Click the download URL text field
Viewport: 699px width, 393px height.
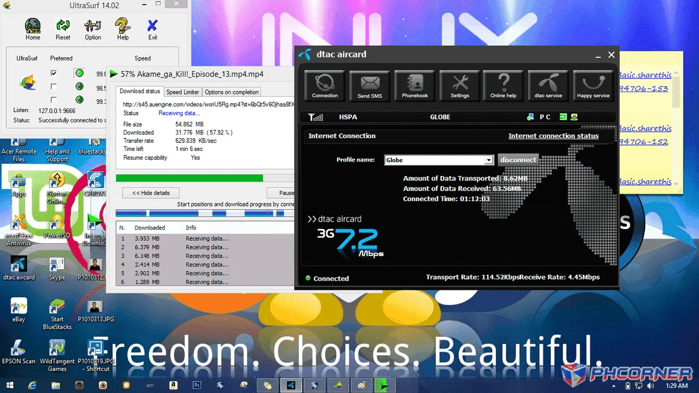coord(208,104)
